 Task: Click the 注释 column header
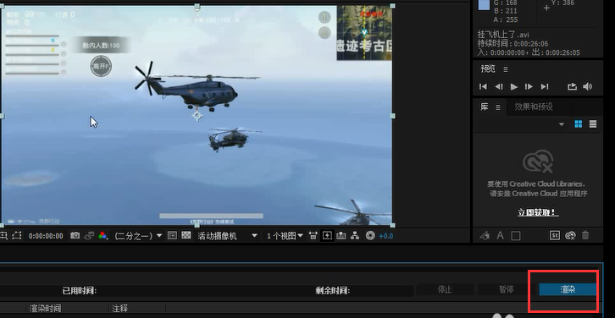click(x=119, y=309)
